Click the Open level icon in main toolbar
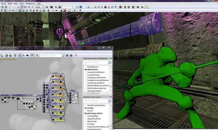This screenshot has height=130, width=218. [x=2, y=7]
